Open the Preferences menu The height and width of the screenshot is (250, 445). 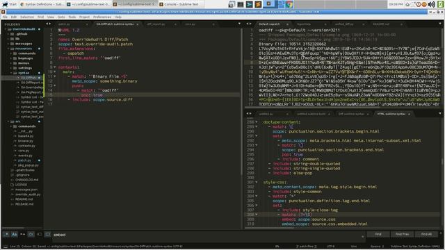102,17
